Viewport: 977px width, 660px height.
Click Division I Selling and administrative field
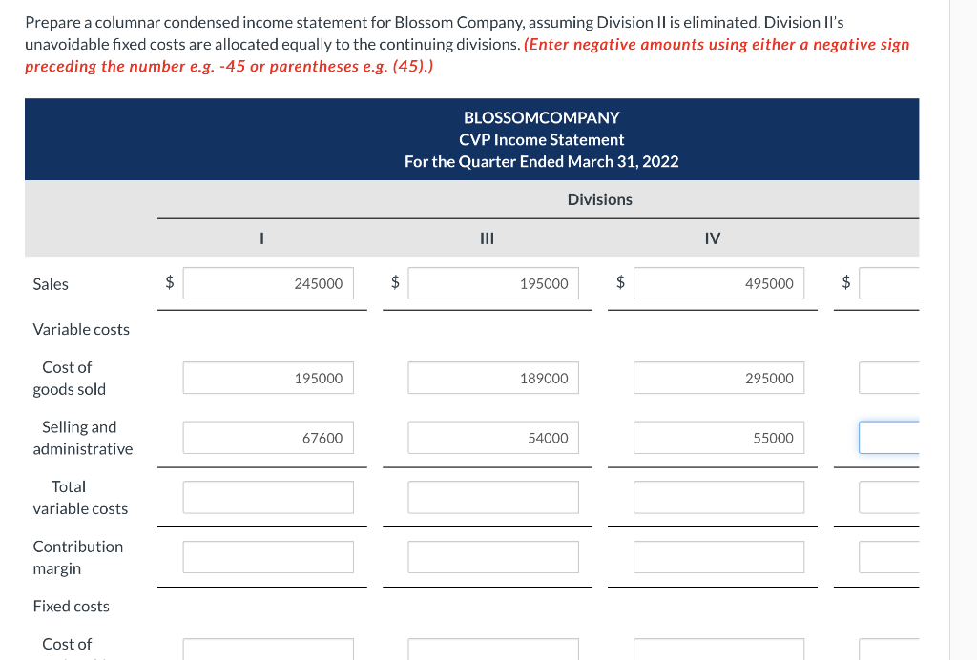click(x=268, y=437)
